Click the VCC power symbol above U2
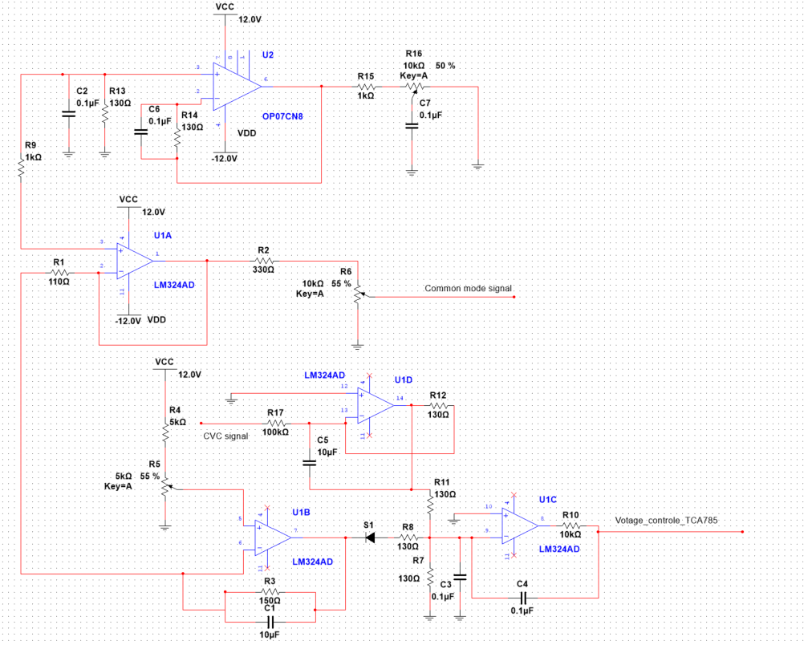This screenshot has width=808, height=645. click(225, 10)
